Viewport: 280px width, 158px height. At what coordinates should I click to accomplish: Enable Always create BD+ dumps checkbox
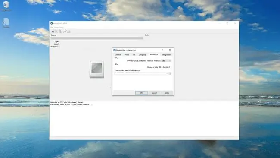click(170, 67)
